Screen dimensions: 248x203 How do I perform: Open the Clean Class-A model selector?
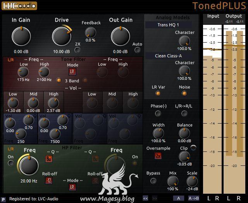[168, 56]
